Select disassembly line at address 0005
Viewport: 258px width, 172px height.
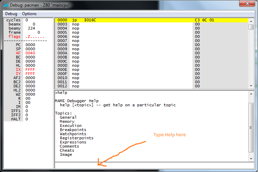[x=151, y=33]
